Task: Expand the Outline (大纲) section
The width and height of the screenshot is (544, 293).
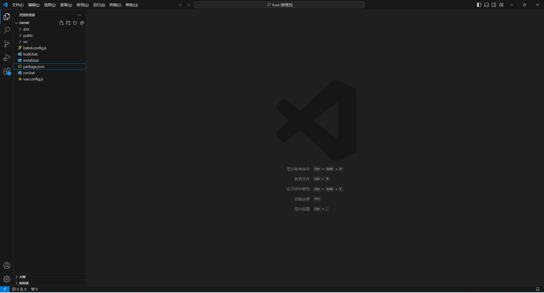Action: 50,277
